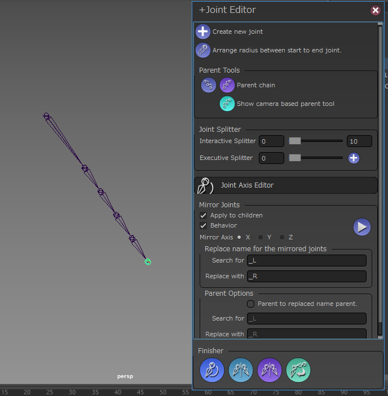Click the Mirror Joints Search for field
This screenshot has height=396, width=388.
click(x=307, y=261)
